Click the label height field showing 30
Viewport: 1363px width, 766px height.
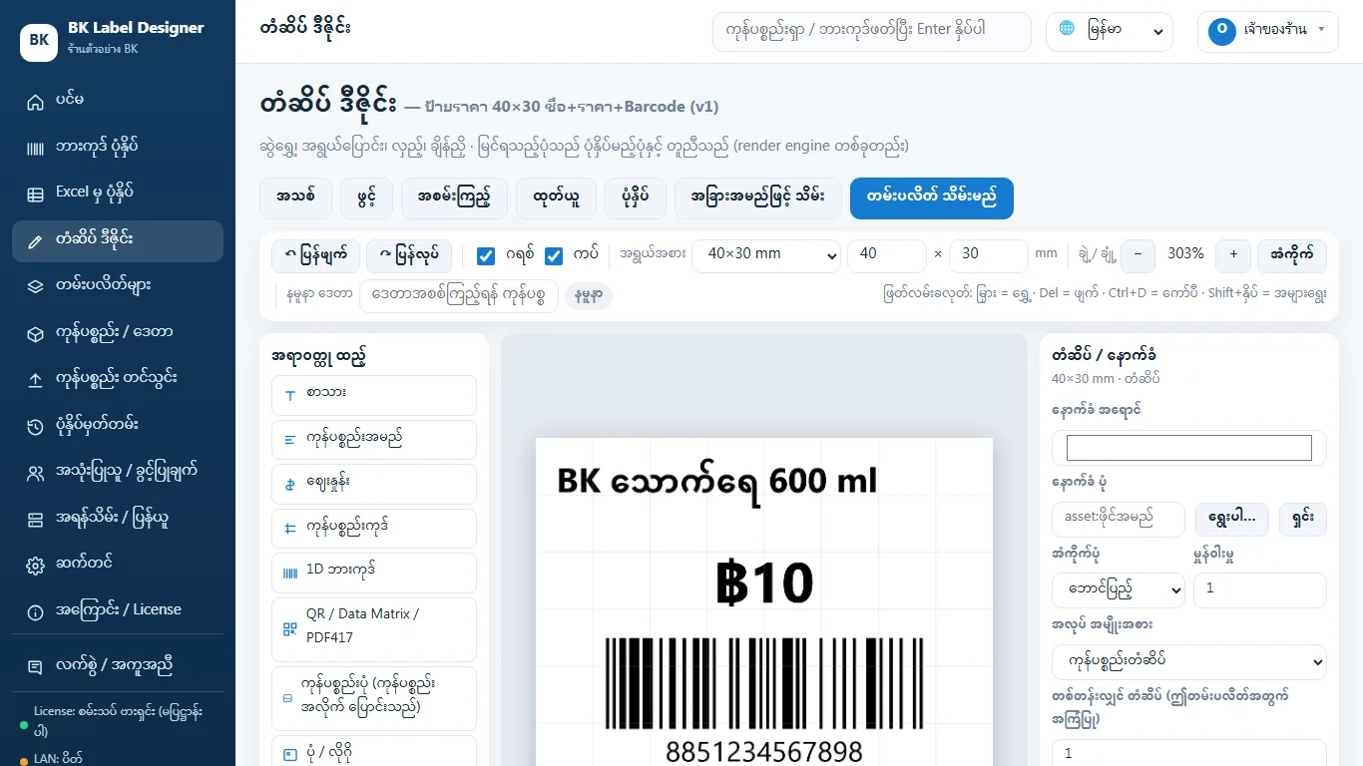tap(988, 255)
